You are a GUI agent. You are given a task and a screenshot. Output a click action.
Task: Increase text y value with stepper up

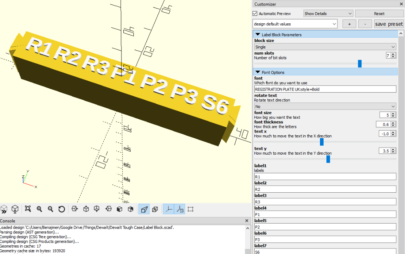coord(393,149)
